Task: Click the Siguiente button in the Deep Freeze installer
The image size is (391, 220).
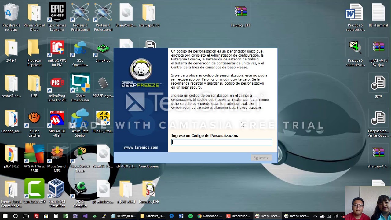Action: pos(261,158)
